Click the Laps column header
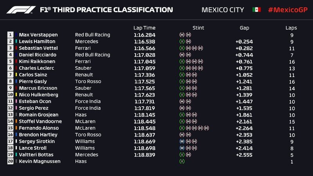The height and width of the screenshot is (176, 313). tap(291, 28)
